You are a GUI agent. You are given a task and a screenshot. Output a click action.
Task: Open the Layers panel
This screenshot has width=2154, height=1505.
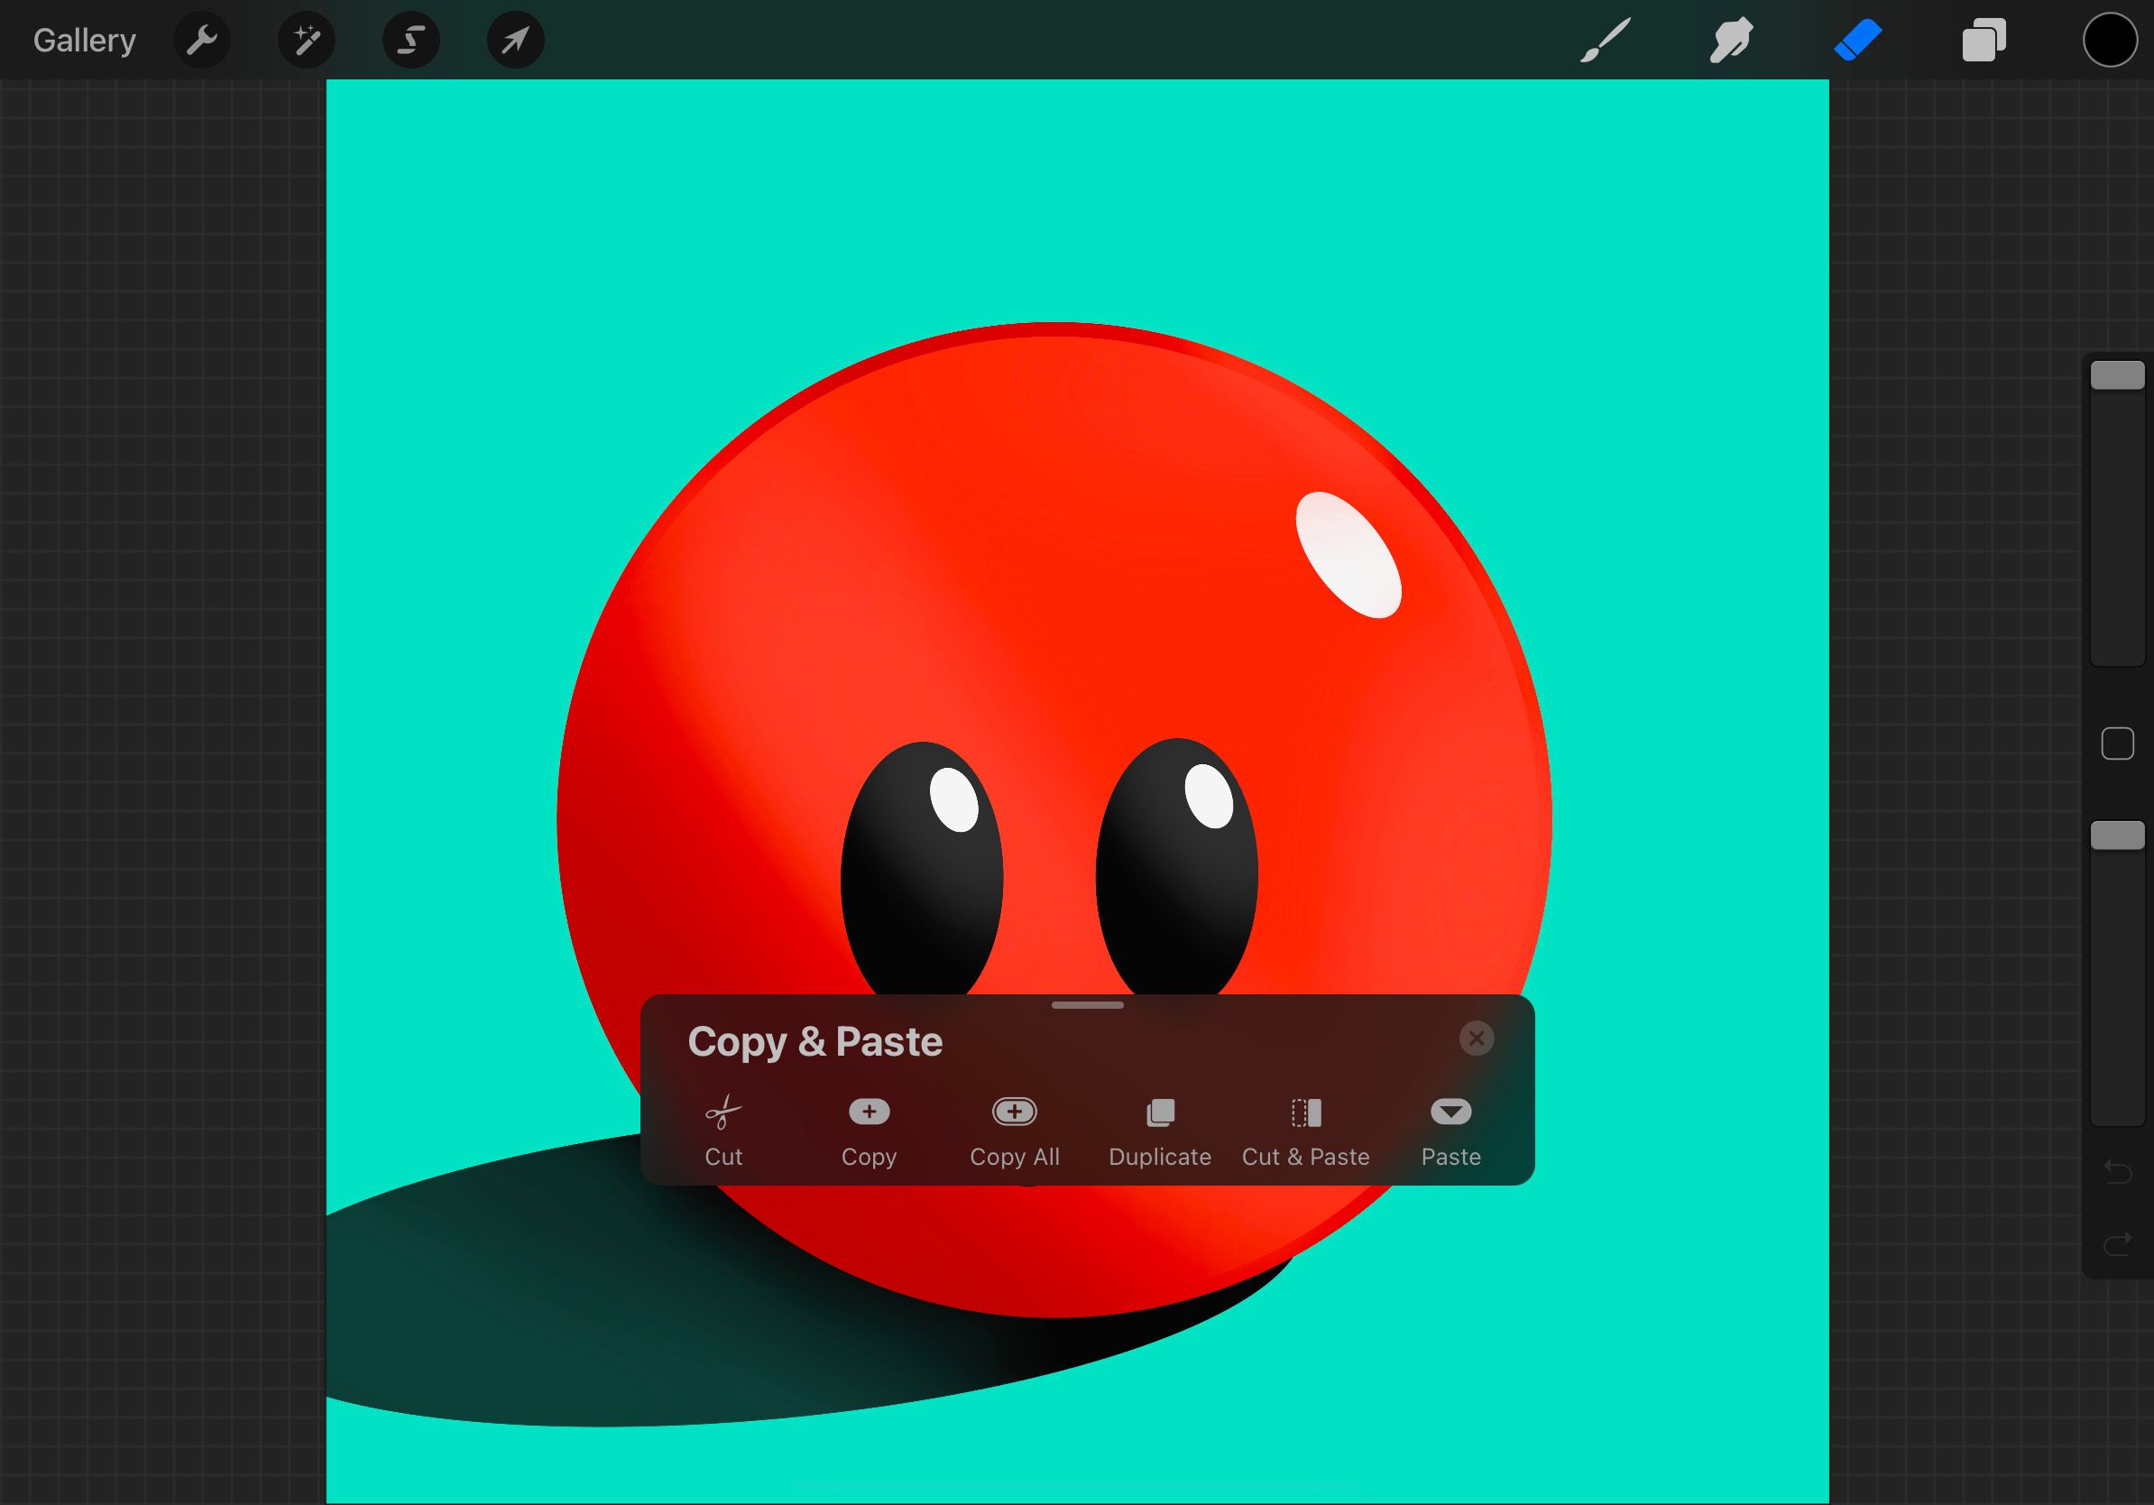(x=1984, y=41)
